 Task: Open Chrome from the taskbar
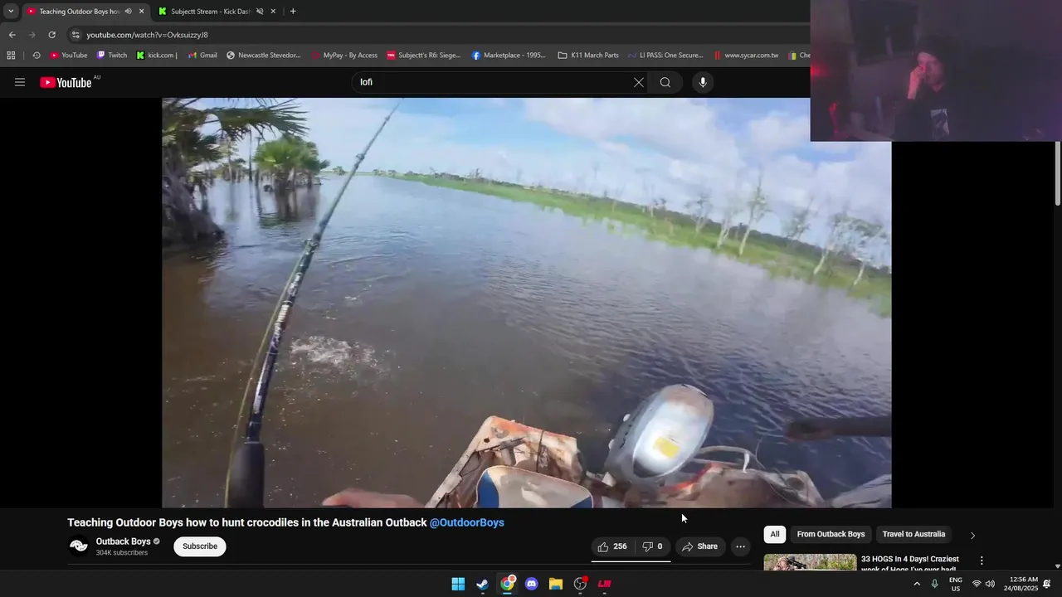507,584
